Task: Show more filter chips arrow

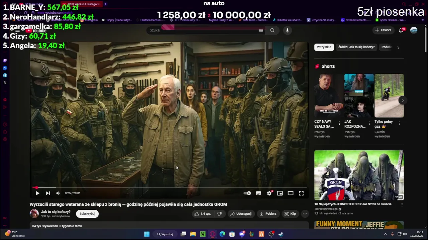Action: pos(398,47)
